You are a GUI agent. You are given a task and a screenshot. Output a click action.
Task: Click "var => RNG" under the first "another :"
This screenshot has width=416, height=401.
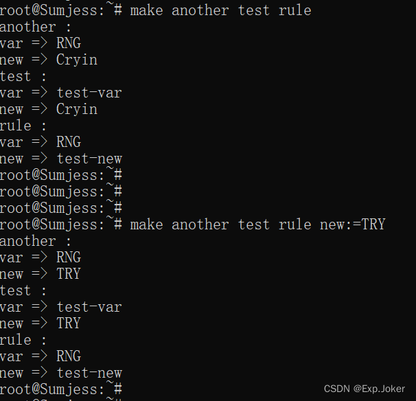coord(41,43)
